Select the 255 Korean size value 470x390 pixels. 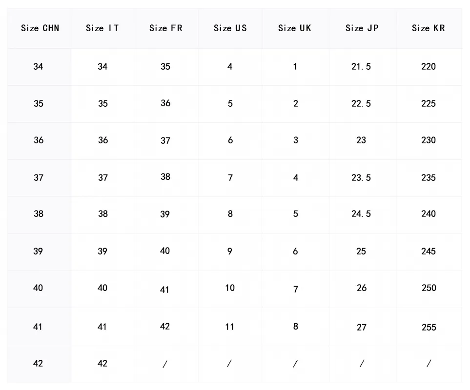(x=429, y=327)
